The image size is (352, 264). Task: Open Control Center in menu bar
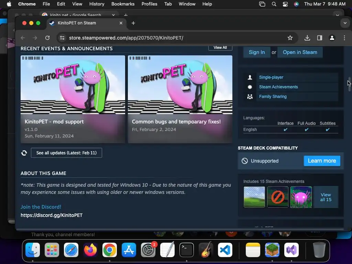(285, 4)
